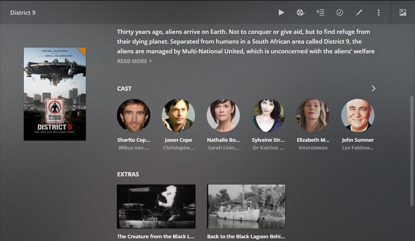Click the 'Elizabeth M...' name link
415x241 pixels.
313,140
